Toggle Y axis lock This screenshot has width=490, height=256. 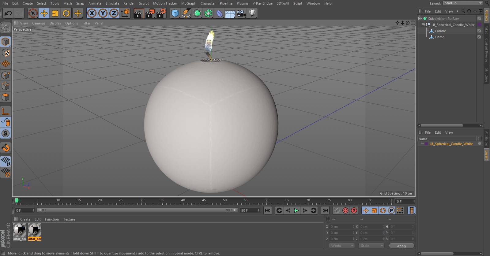[103, 13]
